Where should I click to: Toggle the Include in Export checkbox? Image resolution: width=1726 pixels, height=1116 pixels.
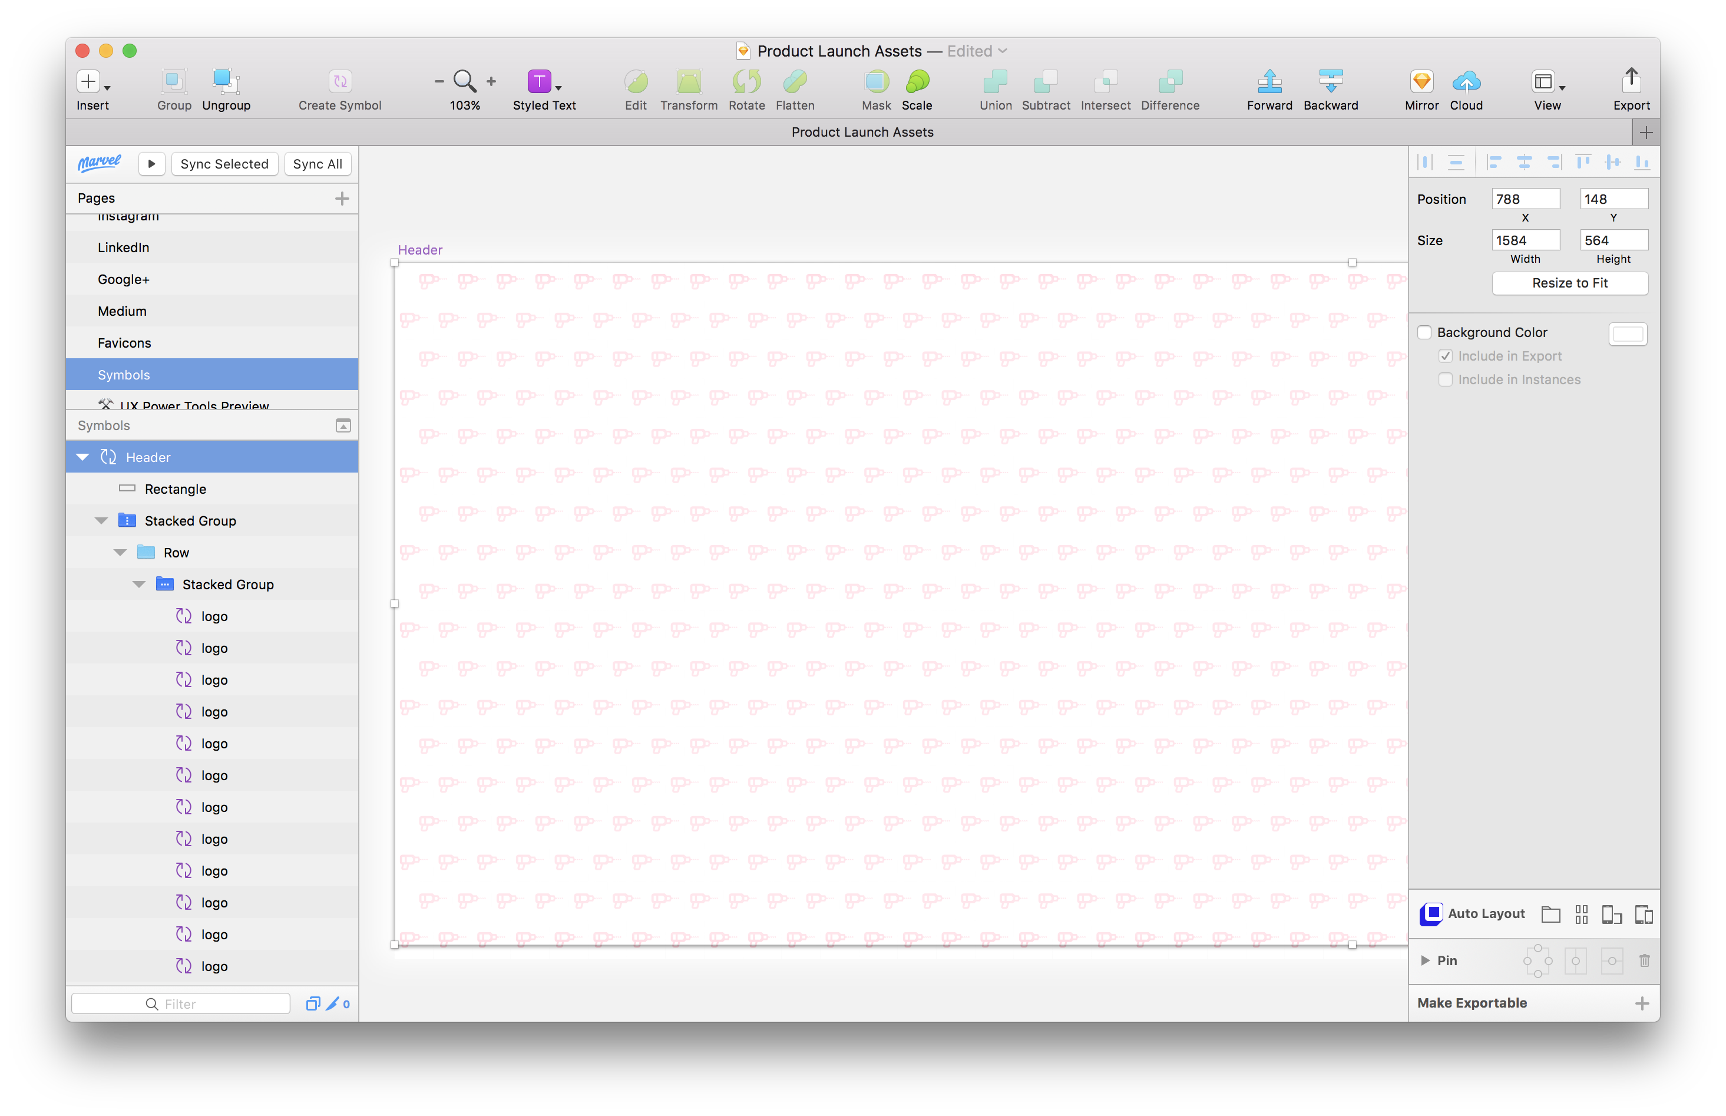[x=1445, y=356]
